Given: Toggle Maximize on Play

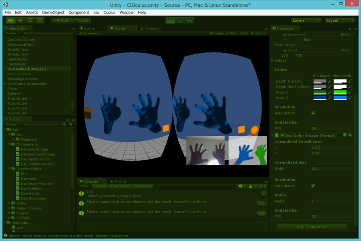Looking at the screenshot, I should 223,33.
